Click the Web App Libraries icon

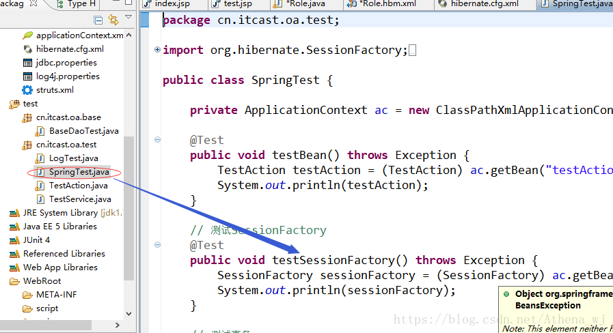(14, 267)
